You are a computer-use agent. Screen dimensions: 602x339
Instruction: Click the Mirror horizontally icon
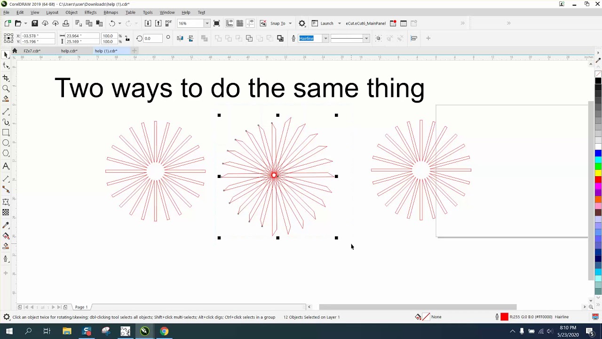[x=181, y=38]
